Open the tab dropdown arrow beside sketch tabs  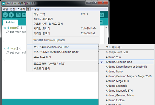(x=101, y=22)
